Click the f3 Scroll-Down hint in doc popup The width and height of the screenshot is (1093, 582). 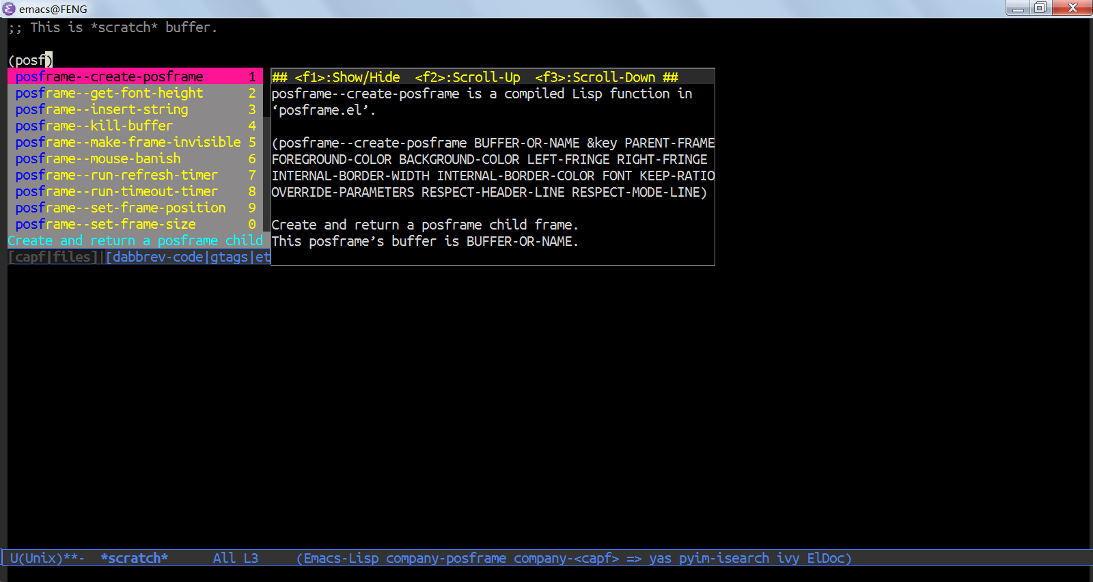[x=595, y=77]
